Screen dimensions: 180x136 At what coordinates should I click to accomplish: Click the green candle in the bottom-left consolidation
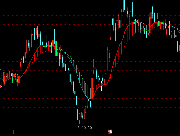(x=17, y=80)
